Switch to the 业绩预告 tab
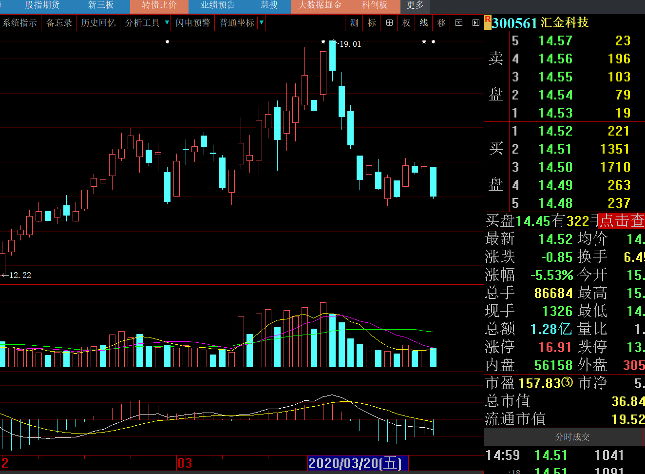Screen dimensions: 645x474 [218, 5]
